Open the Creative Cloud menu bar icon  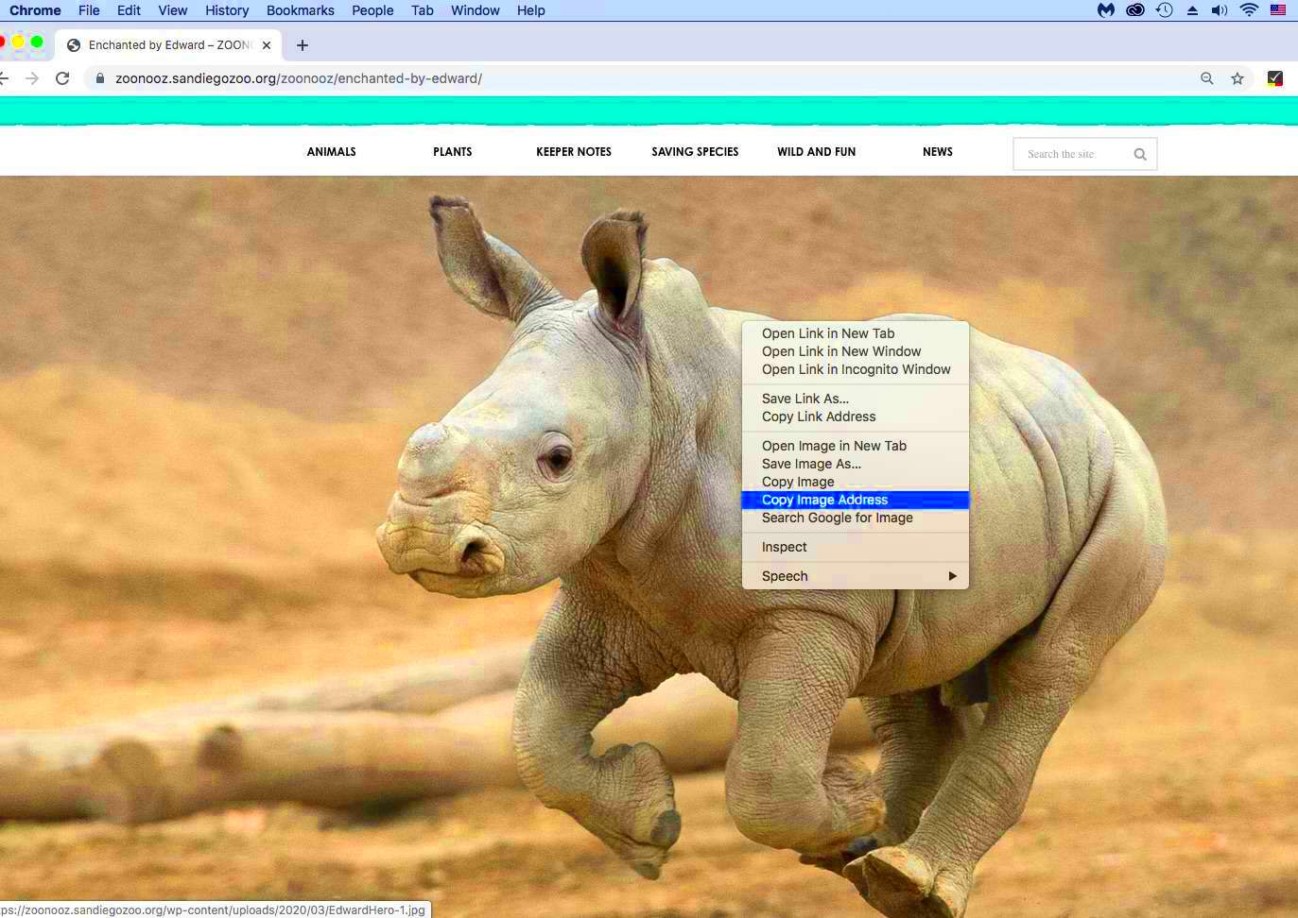pos(1135,10)
